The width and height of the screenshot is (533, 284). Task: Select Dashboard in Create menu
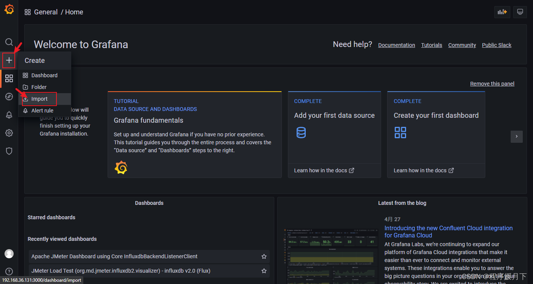click(x=45, y=75)
